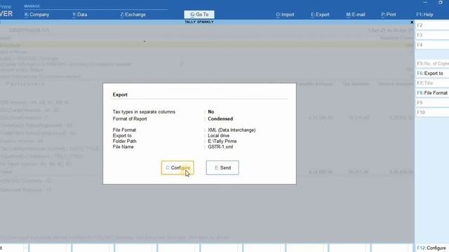Screen dimensions: 449x252
Task: Open the M: E-mail menu
Action: pos(356,15)
